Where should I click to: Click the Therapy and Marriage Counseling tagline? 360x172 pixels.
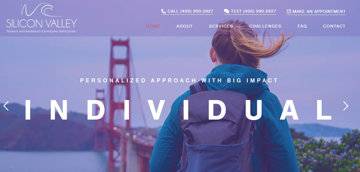(x=42, y=31)
